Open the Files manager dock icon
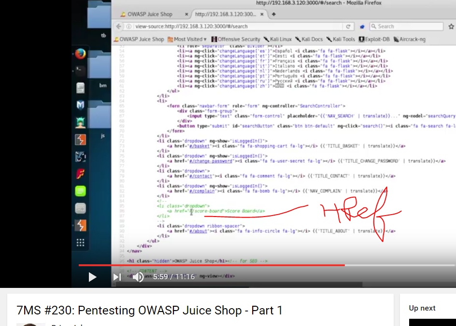The height and width of the screenshot is (326, 456). tap(80, 88)
